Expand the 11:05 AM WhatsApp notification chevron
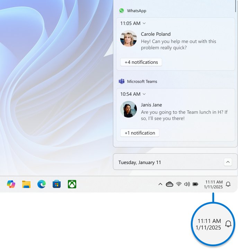 [x=144, y=23]
